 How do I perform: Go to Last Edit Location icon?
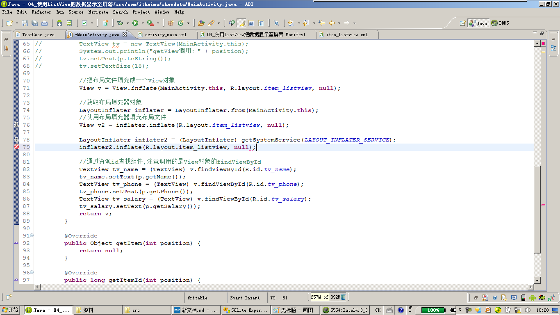(x=322, y=23)
